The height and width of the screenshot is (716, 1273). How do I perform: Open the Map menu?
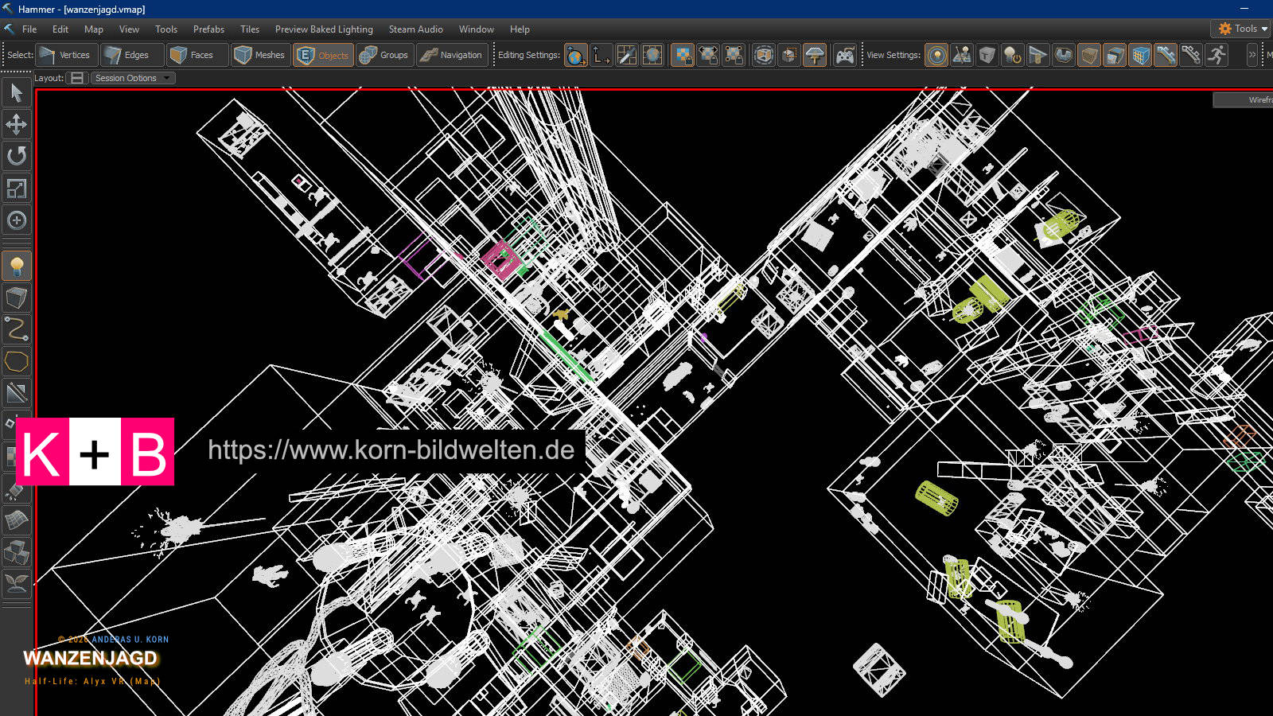94,29
